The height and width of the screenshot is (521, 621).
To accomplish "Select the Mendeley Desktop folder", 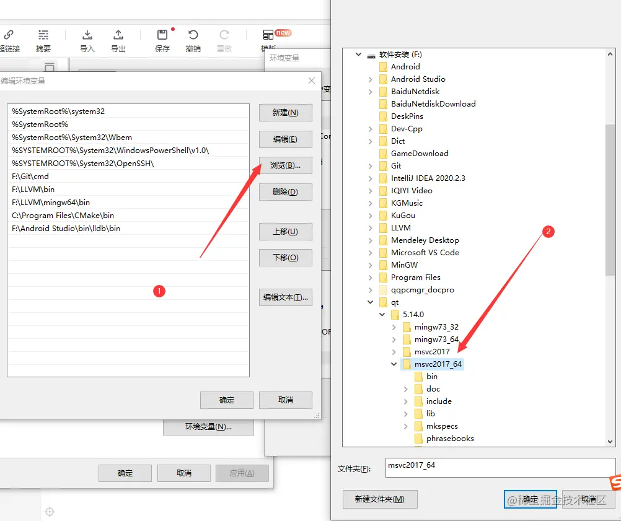I will point(425,240).
